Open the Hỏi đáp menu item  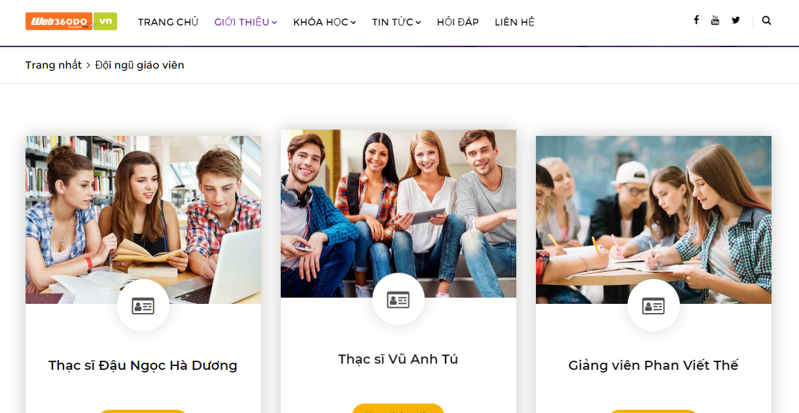458,22
